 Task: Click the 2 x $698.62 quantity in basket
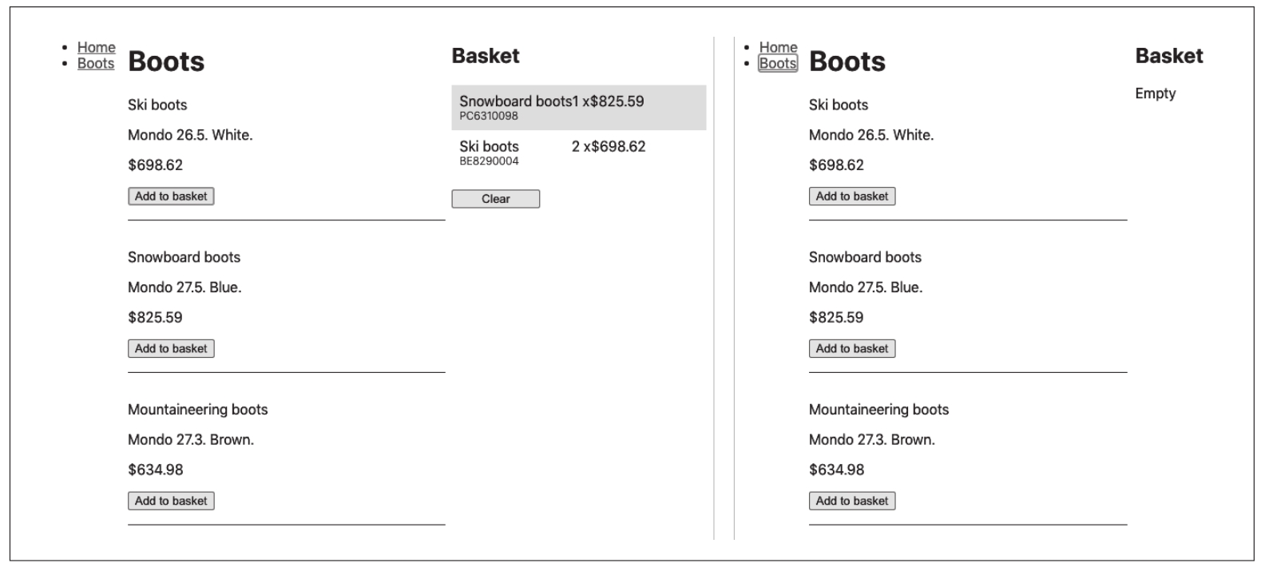609,147
